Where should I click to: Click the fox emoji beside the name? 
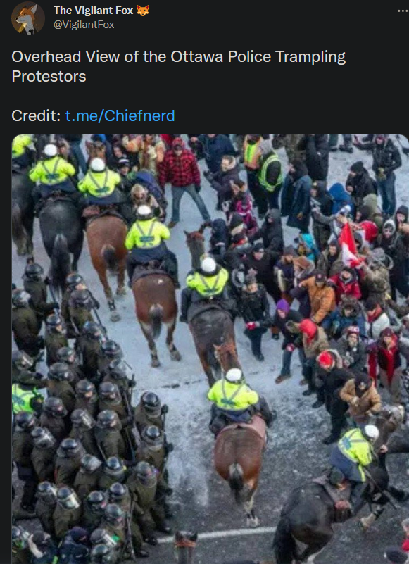tap(143, 11)
